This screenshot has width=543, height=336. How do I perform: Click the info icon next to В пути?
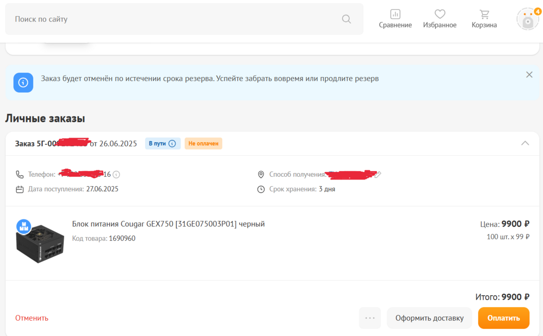[172, 144]
